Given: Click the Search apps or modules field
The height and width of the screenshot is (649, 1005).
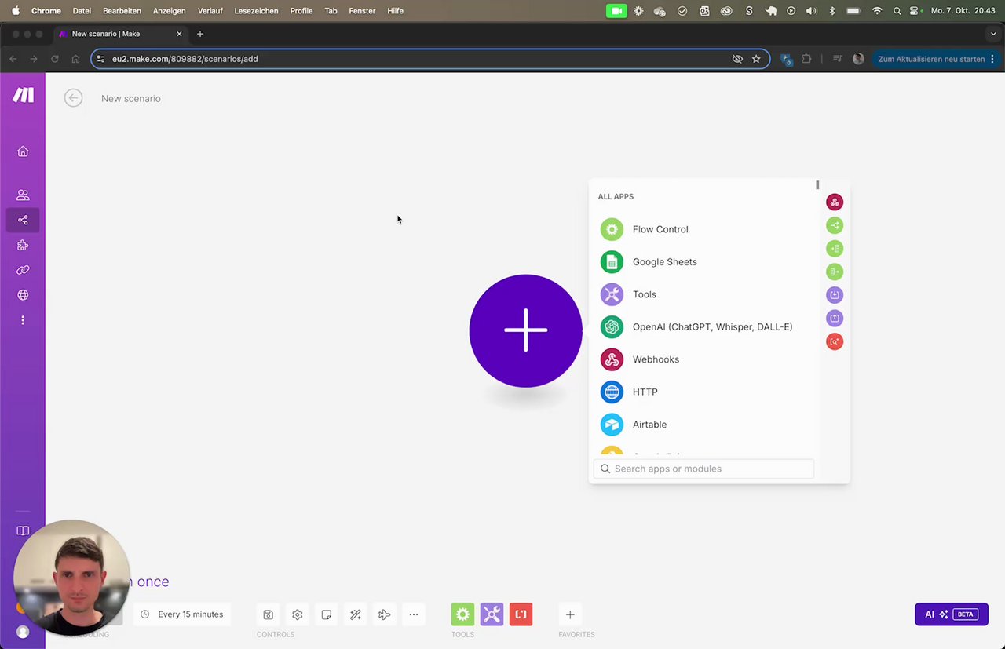Looking at the screenshot, I should pos(703,469).
